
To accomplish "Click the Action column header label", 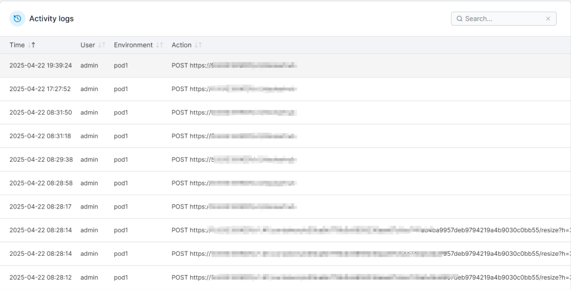I will click(x=181, y=45).
